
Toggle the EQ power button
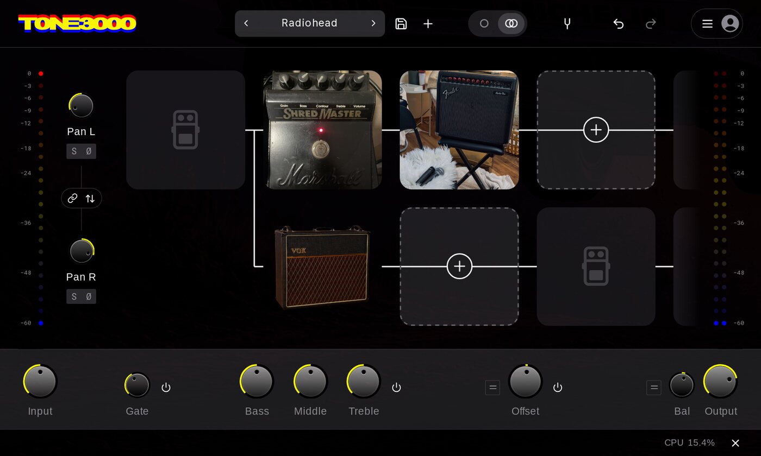click(x=397, y=387)
